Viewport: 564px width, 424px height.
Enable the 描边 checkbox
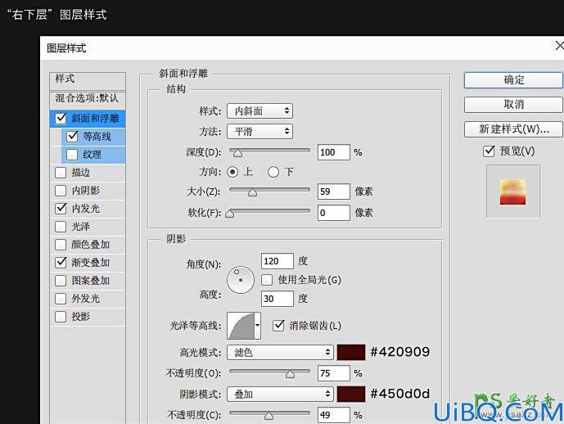[61, 173]
